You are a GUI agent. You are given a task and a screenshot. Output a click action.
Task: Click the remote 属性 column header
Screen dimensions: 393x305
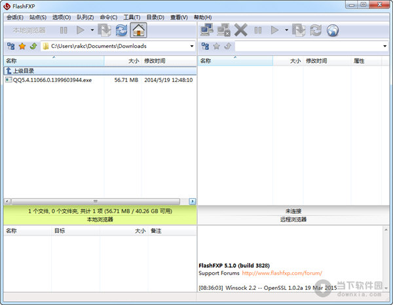366,61
